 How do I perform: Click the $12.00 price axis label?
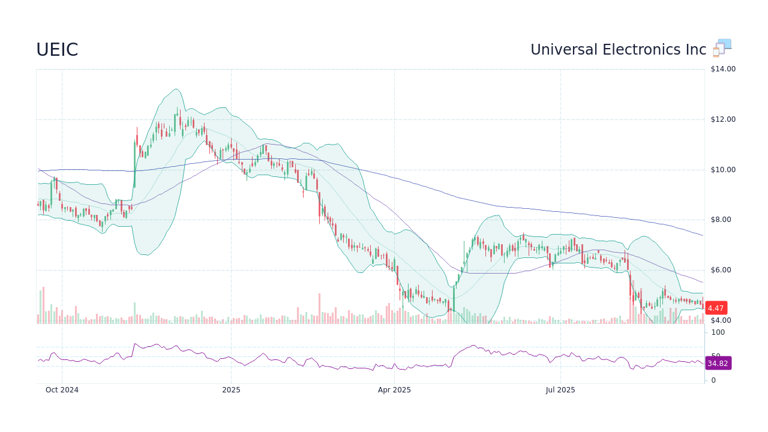pos(723,119)
